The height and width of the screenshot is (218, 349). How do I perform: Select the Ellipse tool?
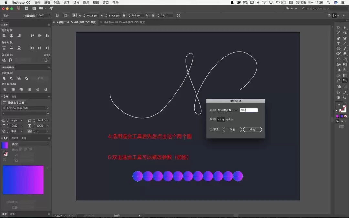(x=338, y=48)
